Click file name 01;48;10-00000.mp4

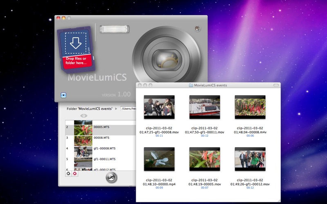pyautogui.click(x=159, y=184)
